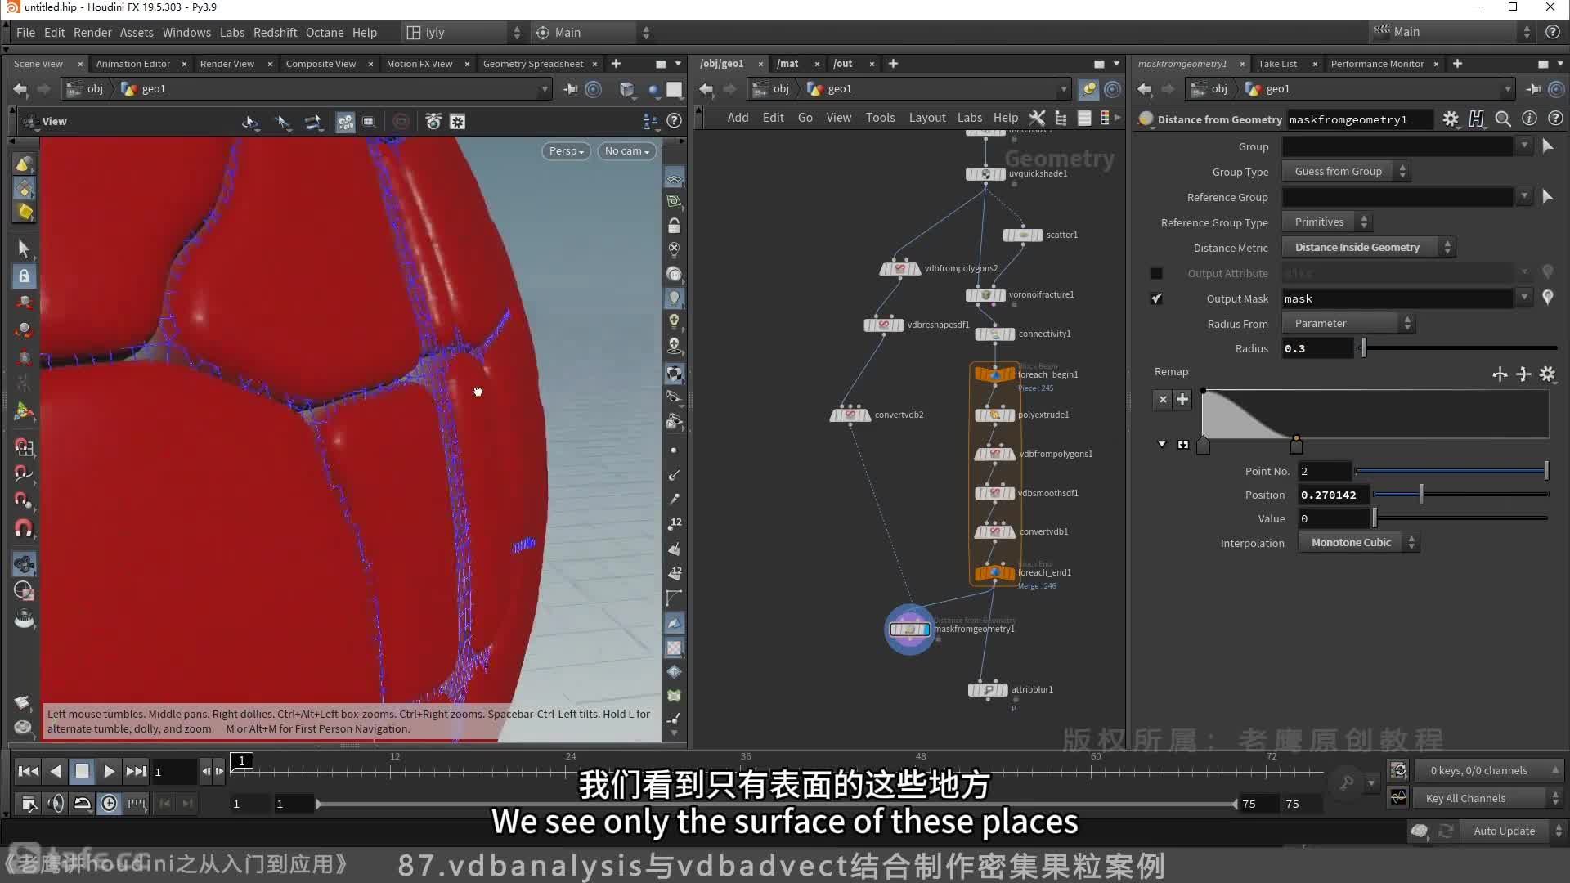
Task: Select the attribblur1 node
Action: click(988, 689)
